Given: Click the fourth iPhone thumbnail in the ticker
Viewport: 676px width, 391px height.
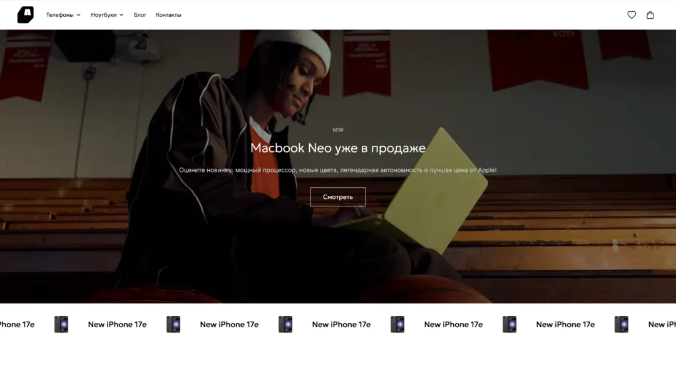Looking at the screenshot, I should pyautogui.click(x=397, y=324).
